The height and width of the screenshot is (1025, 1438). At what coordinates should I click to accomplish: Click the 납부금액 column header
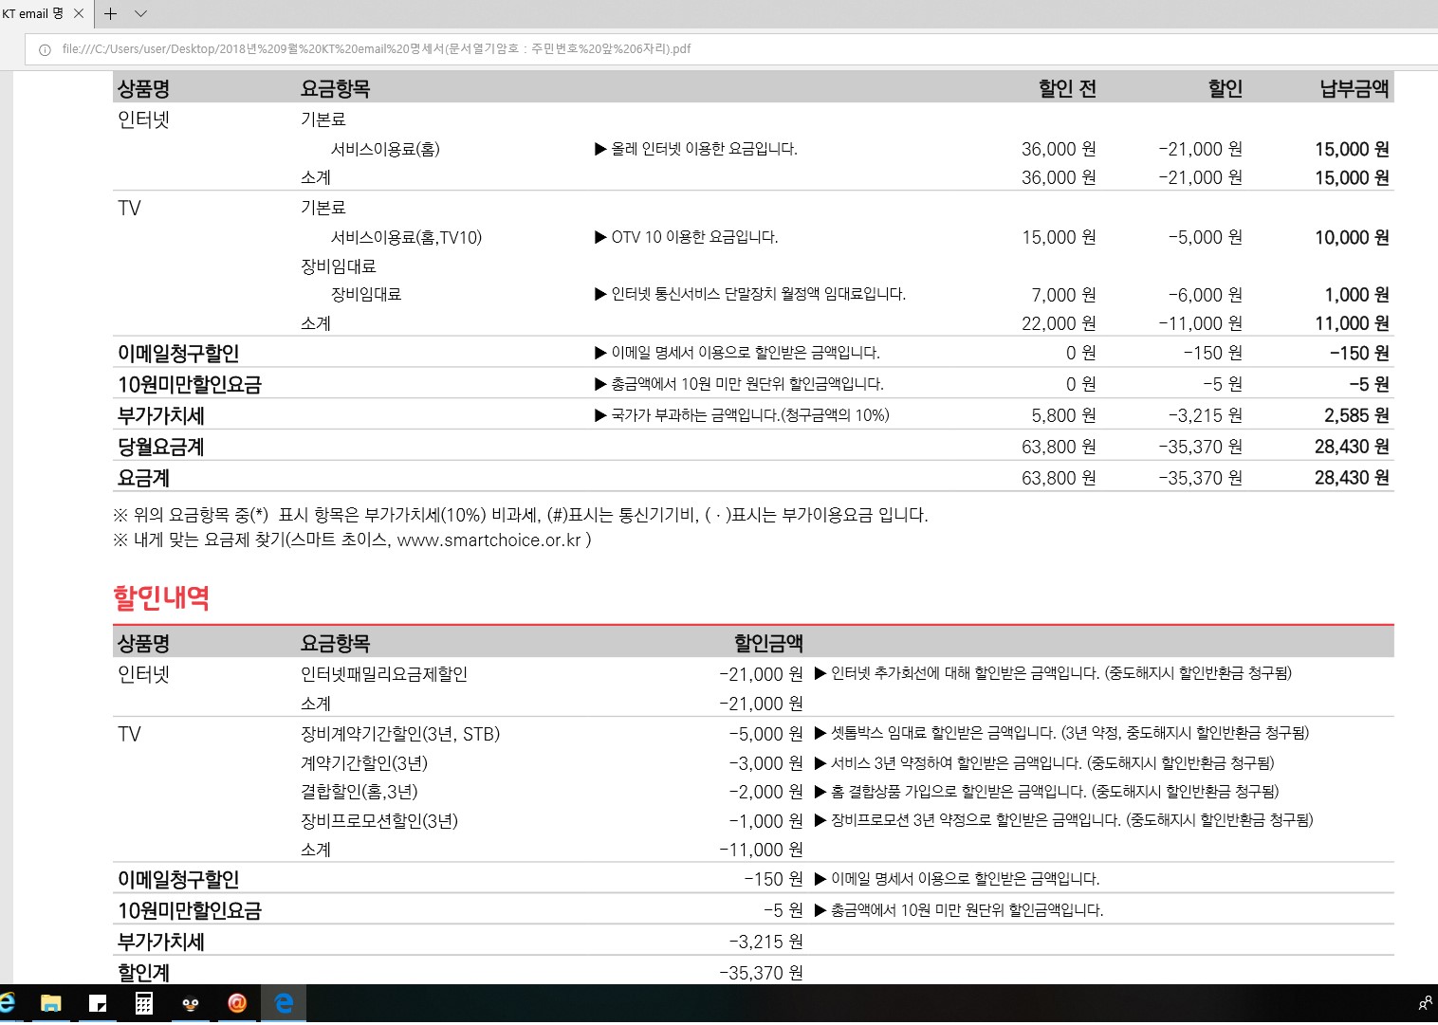coord(1354,89)
